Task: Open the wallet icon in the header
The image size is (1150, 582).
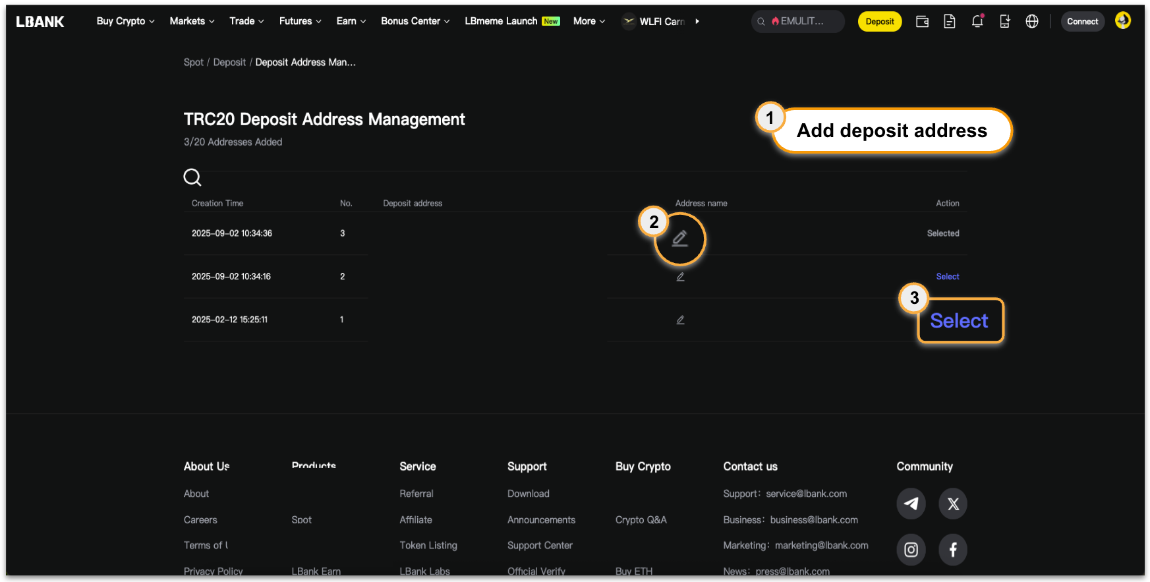Action: point(922,22)
